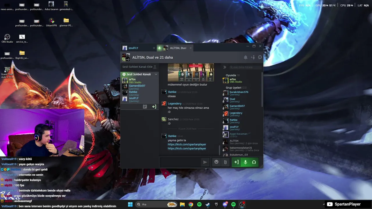Viewport: 372px width, 209px height.
Task: Collapse the member list double chevron
Action: 225,67
